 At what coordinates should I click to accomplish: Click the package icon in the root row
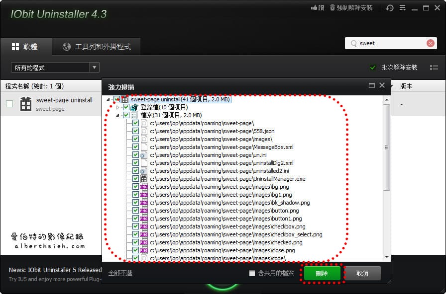(x=125, y=99)
